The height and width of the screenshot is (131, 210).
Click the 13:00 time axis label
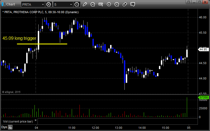(x=119, y=128)
